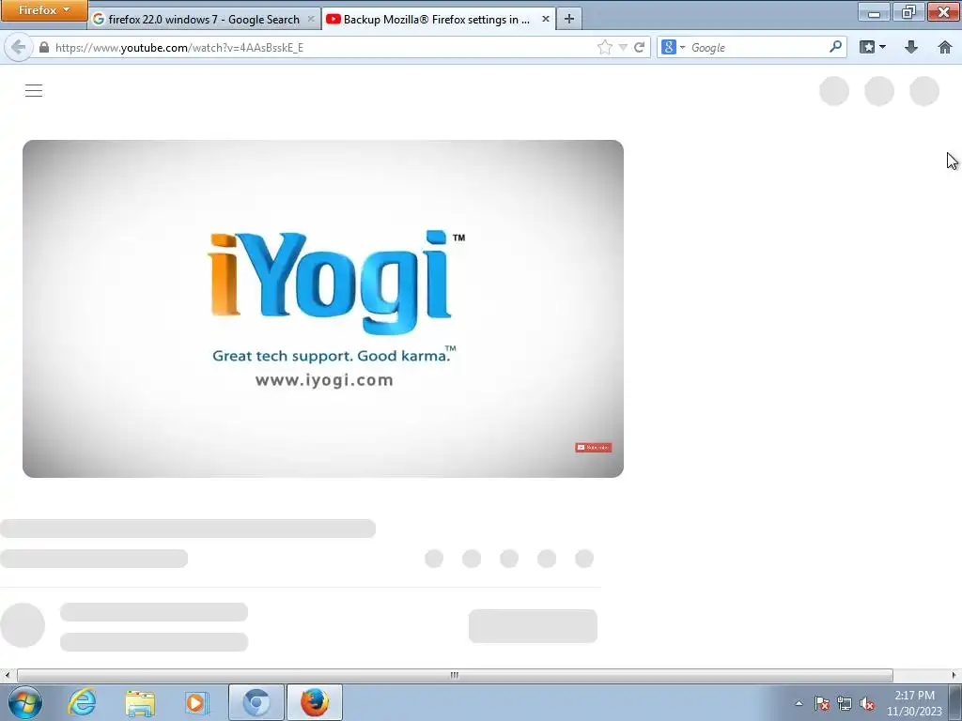
Task: Switch to the Google Search tab
Action: pos(204,19)
